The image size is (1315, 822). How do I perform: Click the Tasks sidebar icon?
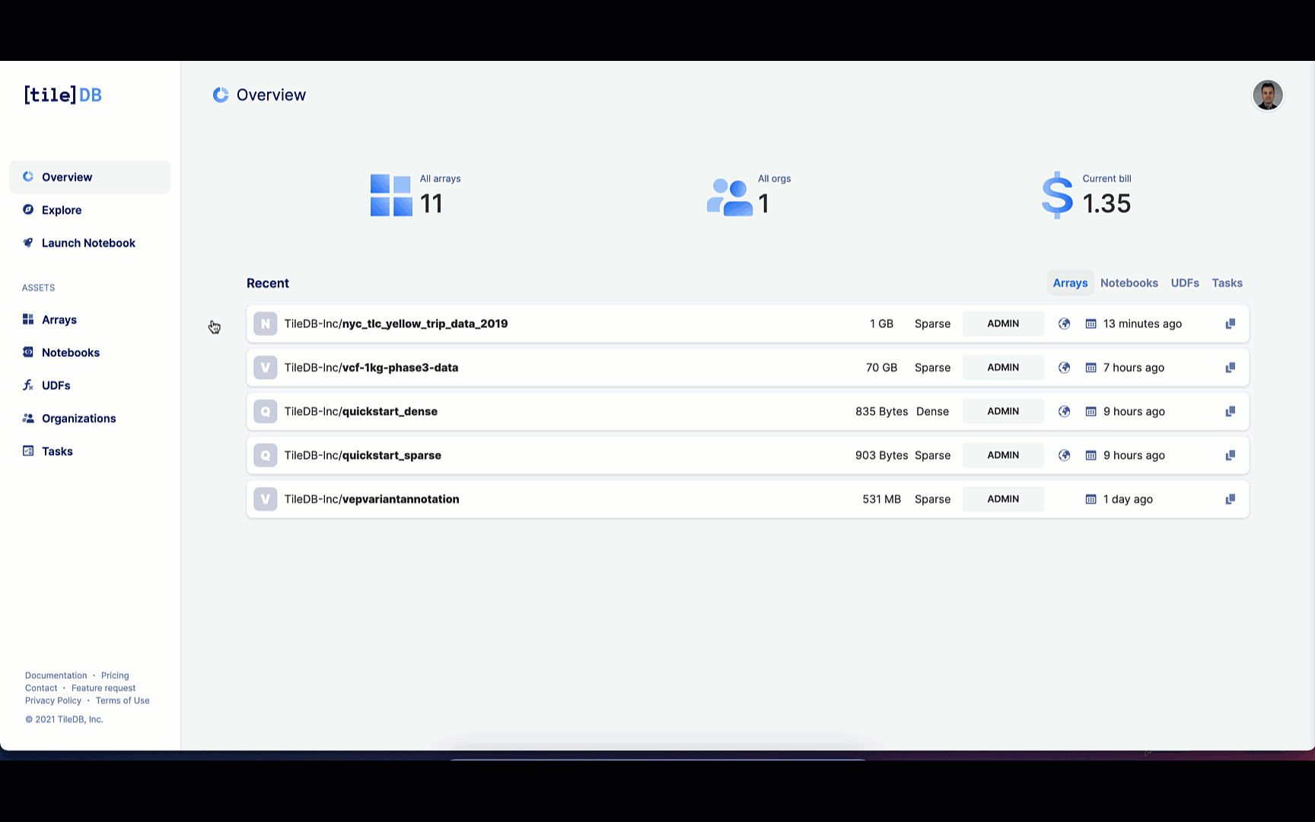pyautogui.click(x=28, y=451)
